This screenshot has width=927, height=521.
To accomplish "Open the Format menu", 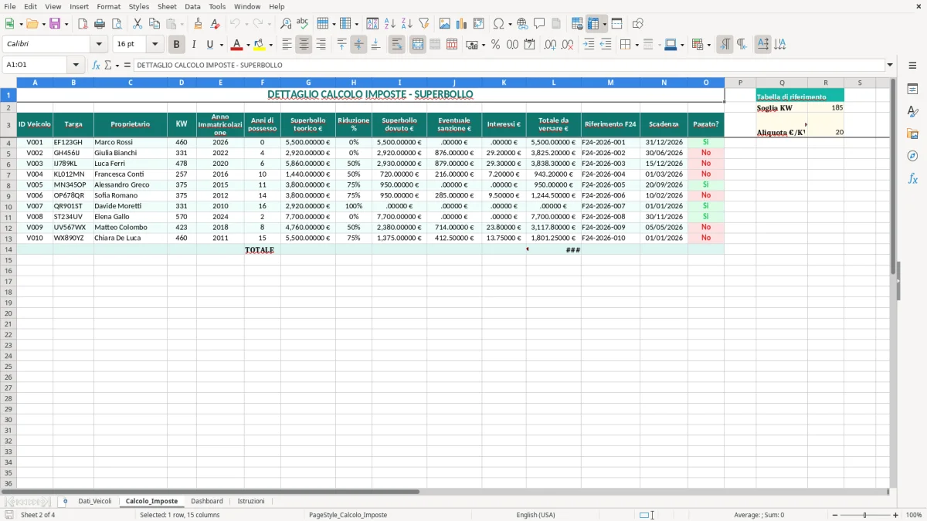I will 108,6.
